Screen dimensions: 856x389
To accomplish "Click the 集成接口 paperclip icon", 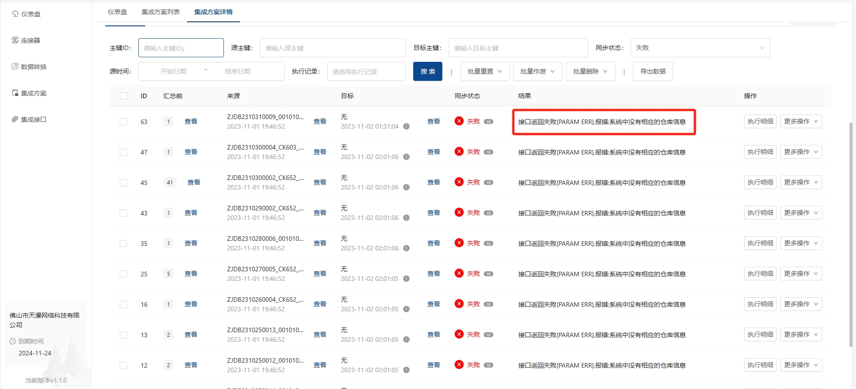I will [15, 120].
